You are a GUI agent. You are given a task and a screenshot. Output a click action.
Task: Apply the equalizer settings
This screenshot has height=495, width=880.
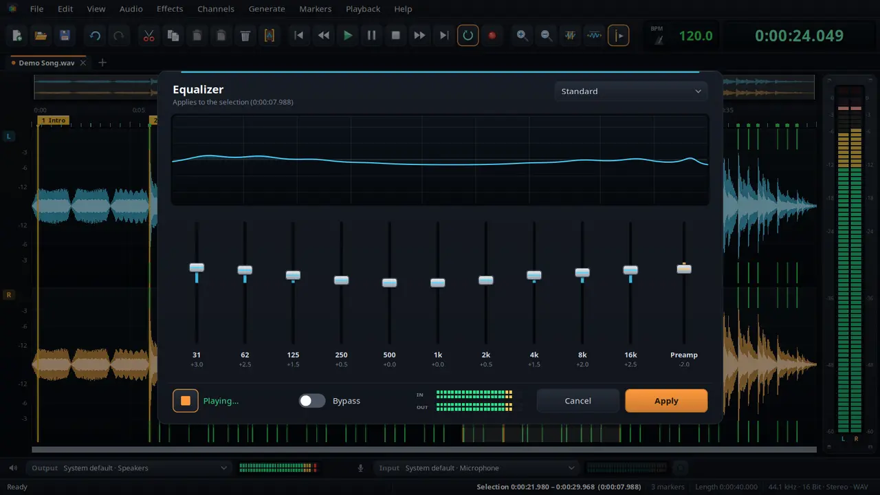[x=666, y=401]
